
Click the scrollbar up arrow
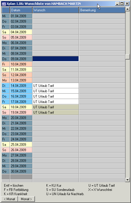pos(128,9)
